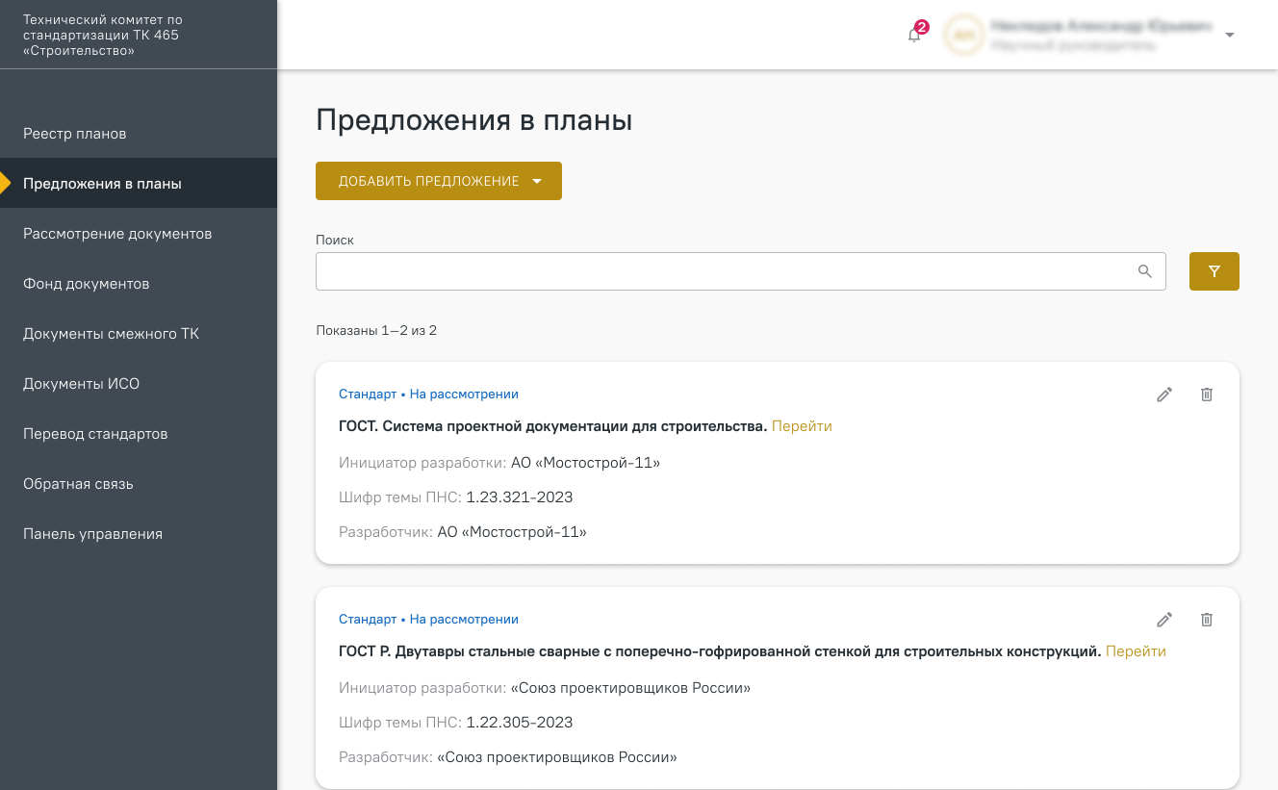The width and height of the screenshot is (1278, 790).
Task: Open Реестр планов in the sidebar
Action: [x=75, y=134]
